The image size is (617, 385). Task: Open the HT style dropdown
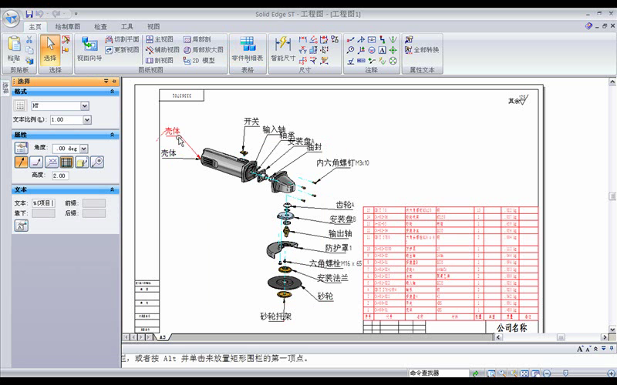[85, 105]
